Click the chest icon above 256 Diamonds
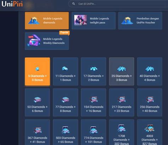The image size is (168, 145). point(150,99)
